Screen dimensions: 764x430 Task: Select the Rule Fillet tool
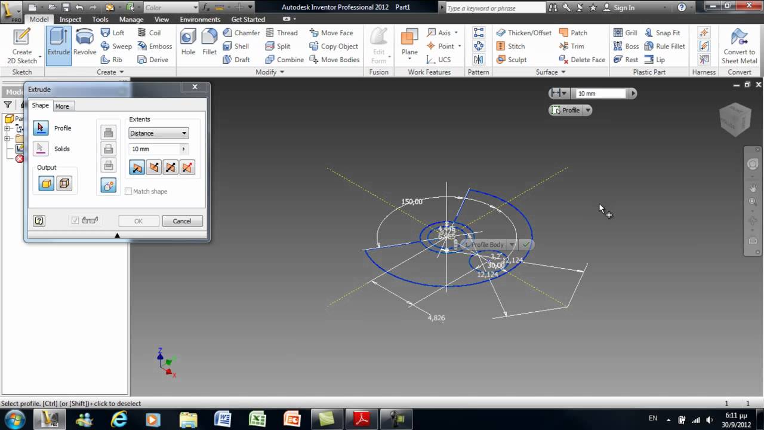[664, 46]
